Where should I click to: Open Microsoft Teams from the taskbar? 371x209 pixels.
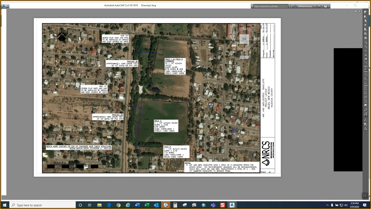coord(213,205)
